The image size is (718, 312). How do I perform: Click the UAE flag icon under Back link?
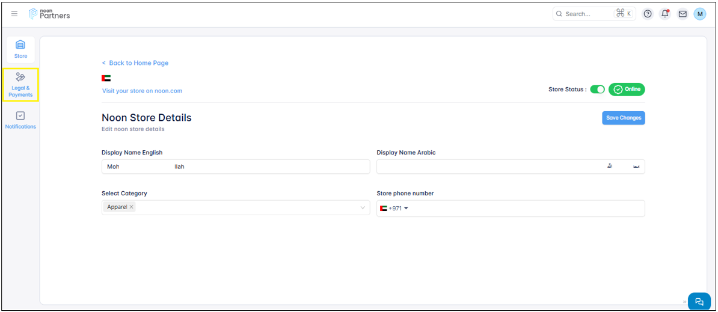(x=106, y=78)
